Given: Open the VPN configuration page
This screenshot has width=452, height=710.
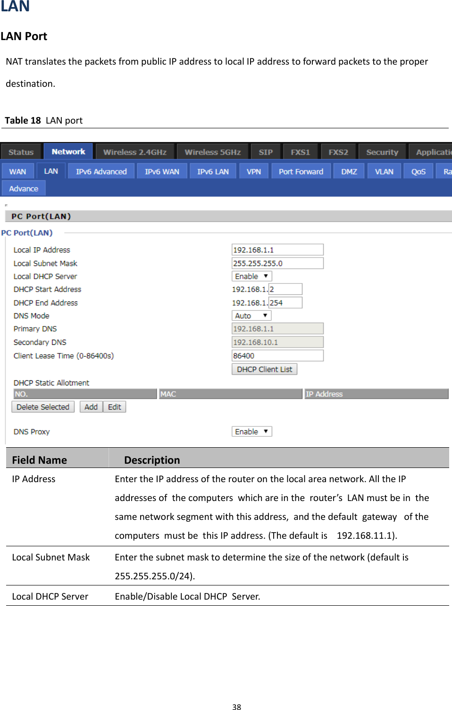Looking at the screenshot, I should click(253, 170).
